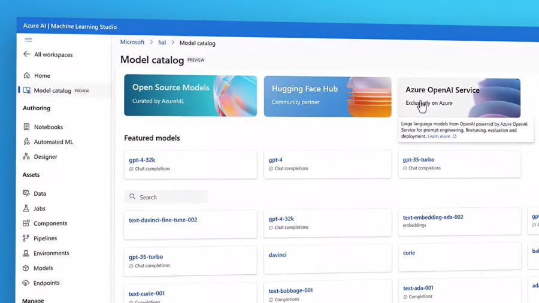Click the Automated ML icon
The image size is (539, 303).
(26, 141)
